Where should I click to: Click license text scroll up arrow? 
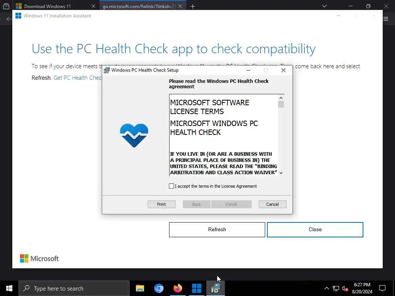pyautogui.click(x=281, y=98)
